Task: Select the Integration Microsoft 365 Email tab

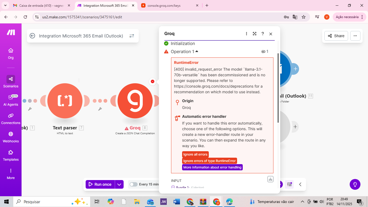Action: coord(106,5)
